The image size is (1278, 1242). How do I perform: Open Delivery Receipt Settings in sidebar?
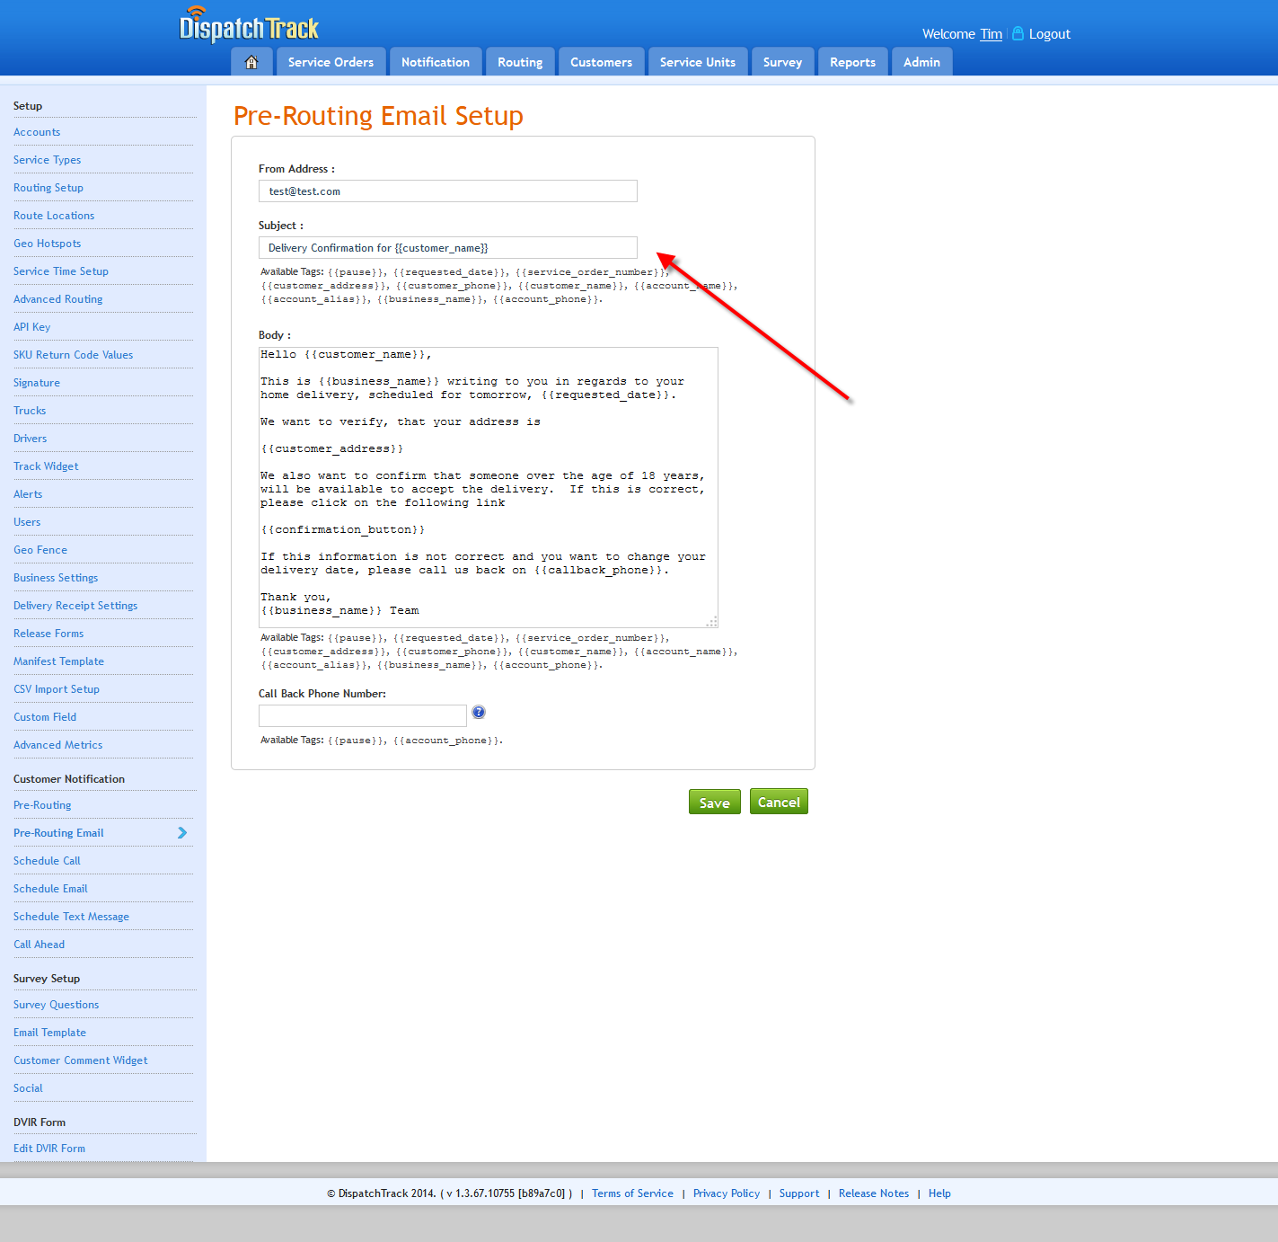point(75,605)
